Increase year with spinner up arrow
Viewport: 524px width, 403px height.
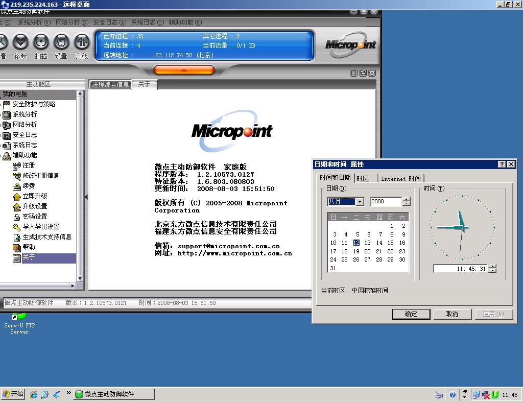[406, 199]
